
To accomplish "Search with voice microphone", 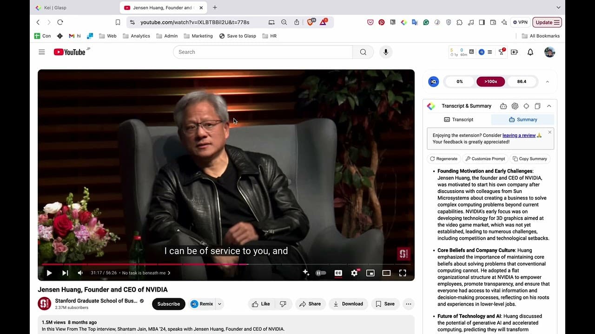I will coord(385,52).
